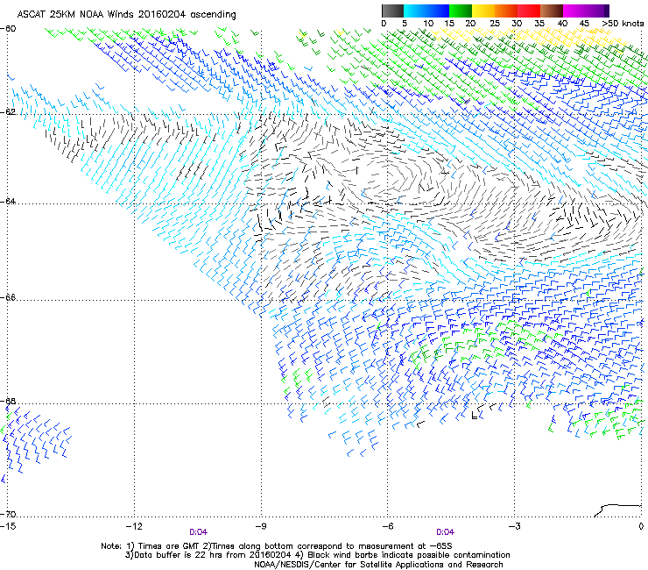
Task: Click the longitude label '-3'
Action: [x=515, y=526]
